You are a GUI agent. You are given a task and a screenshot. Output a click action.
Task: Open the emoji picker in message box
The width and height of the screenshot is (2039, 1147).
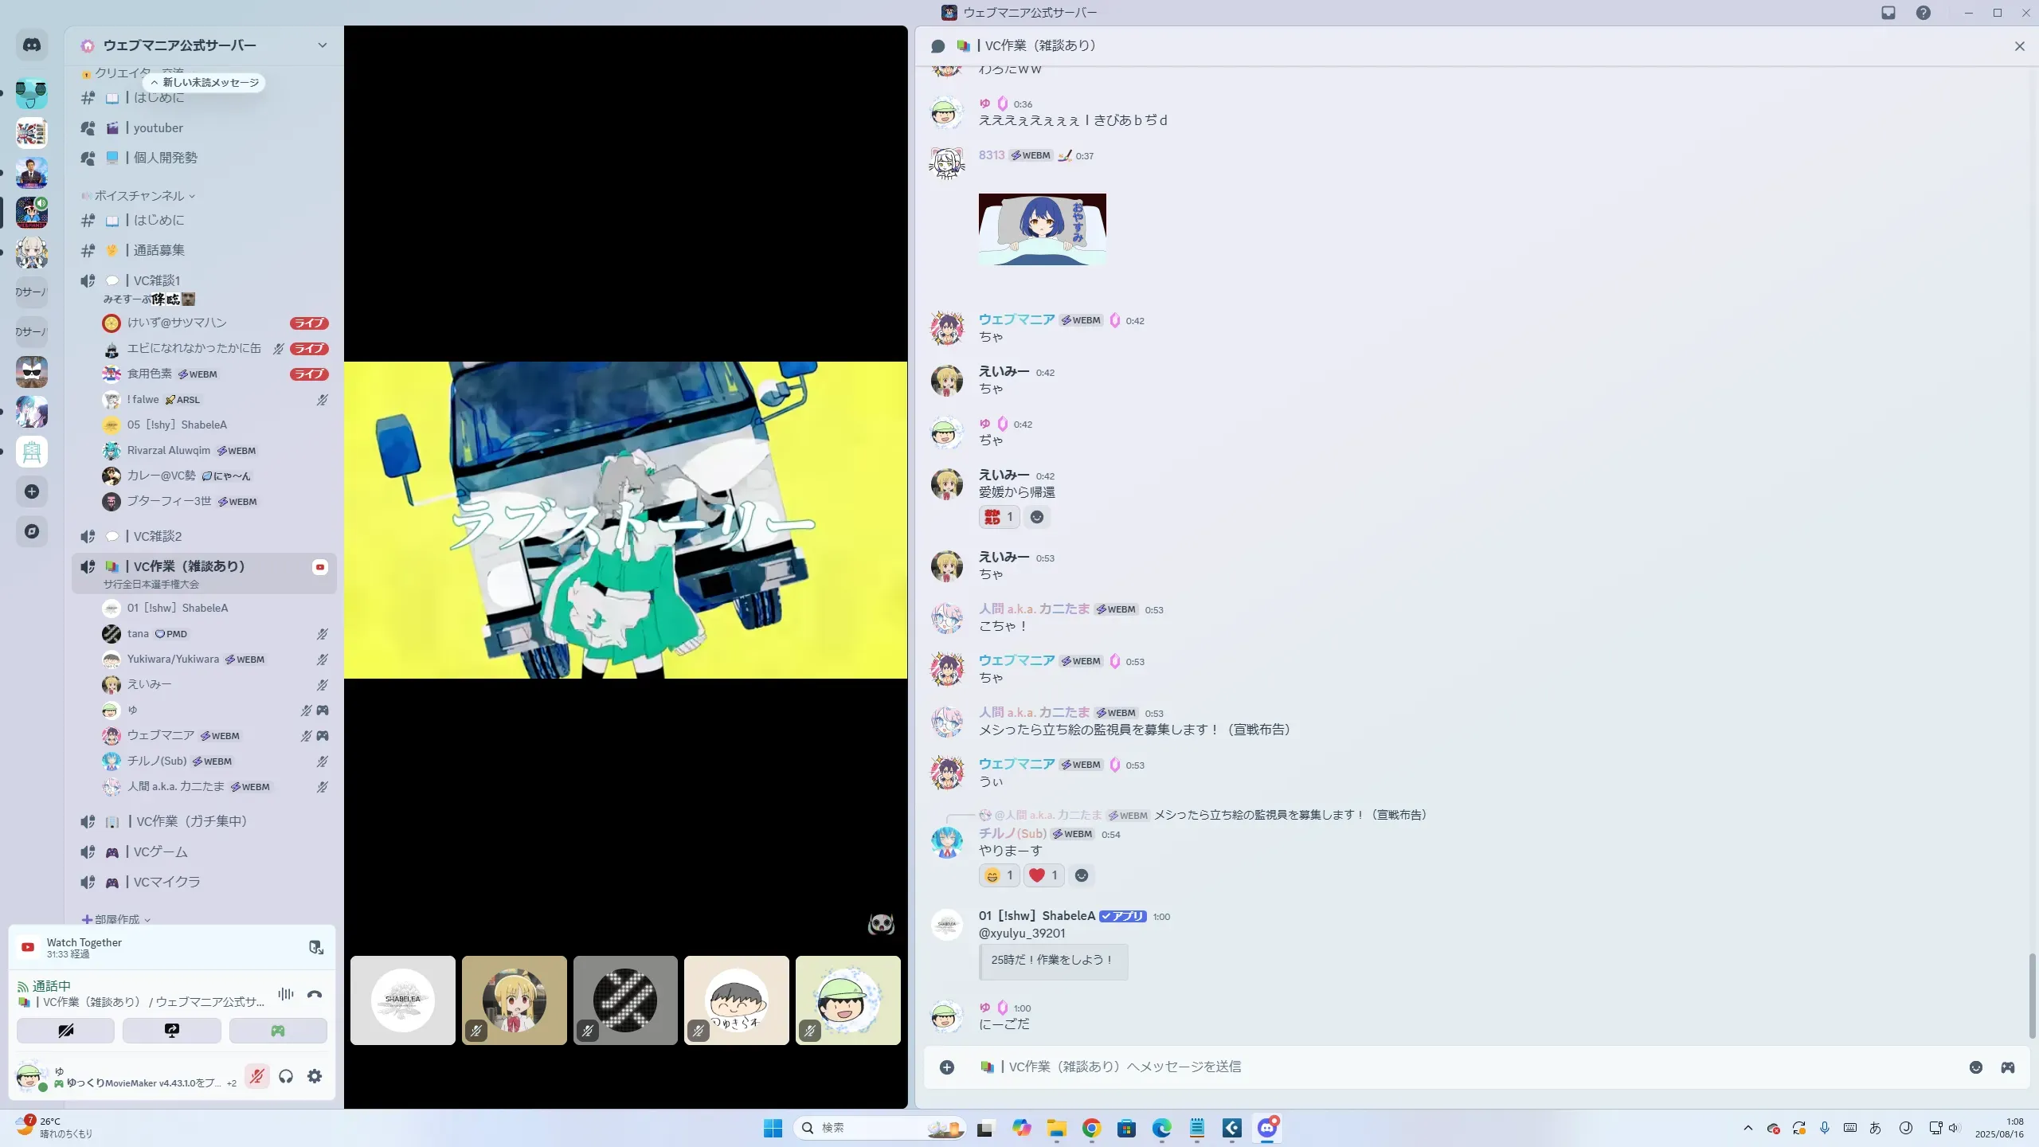click(1976, 1067)
